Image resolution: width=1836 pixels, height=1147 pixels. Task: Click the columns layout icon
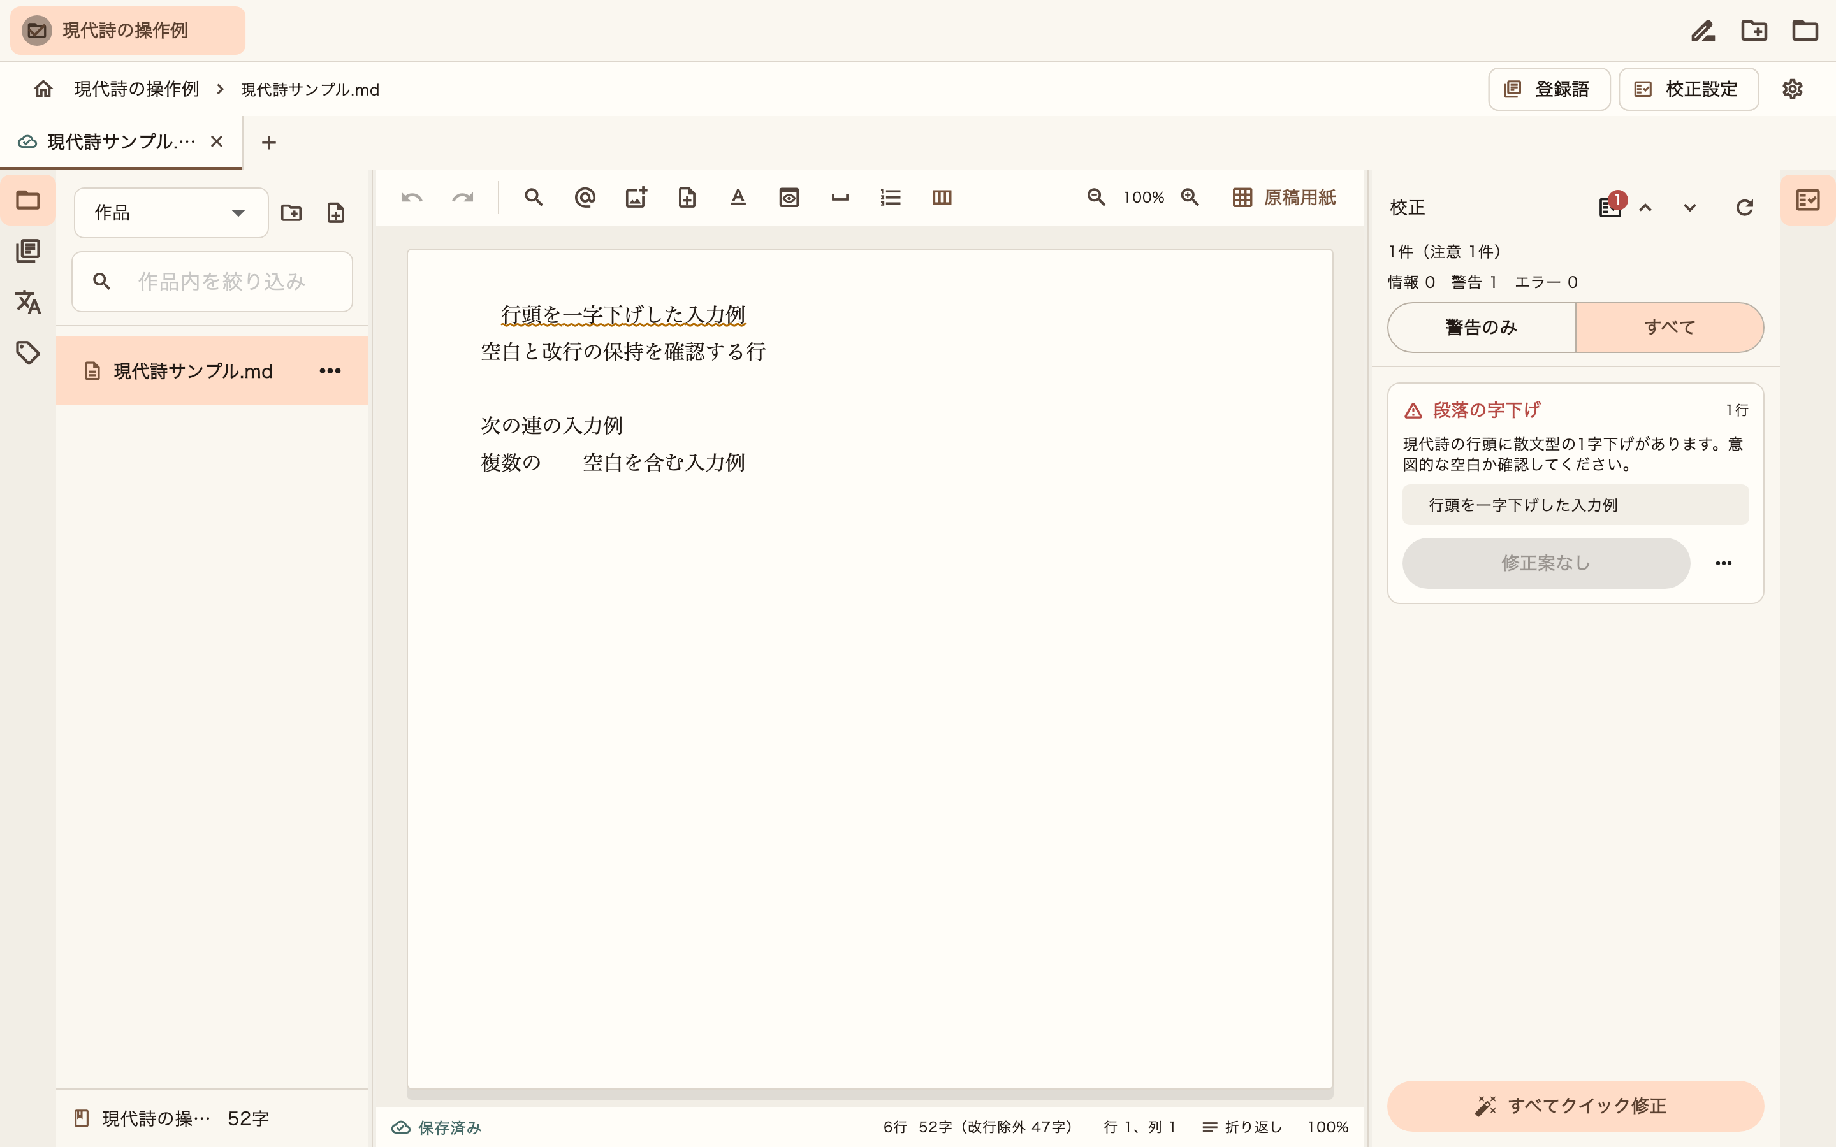942,198
